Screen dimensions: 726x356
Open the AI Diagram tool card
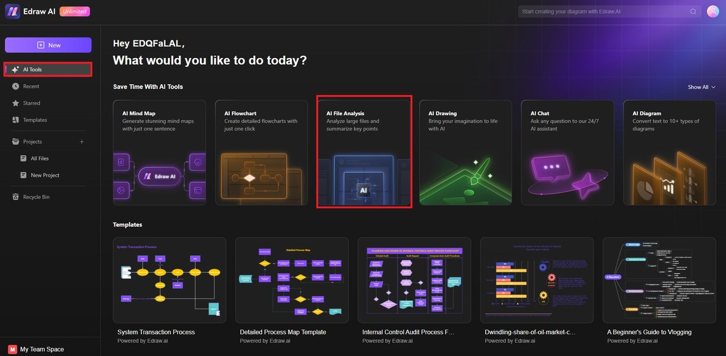pyautogui.click(x=670, y=152)
